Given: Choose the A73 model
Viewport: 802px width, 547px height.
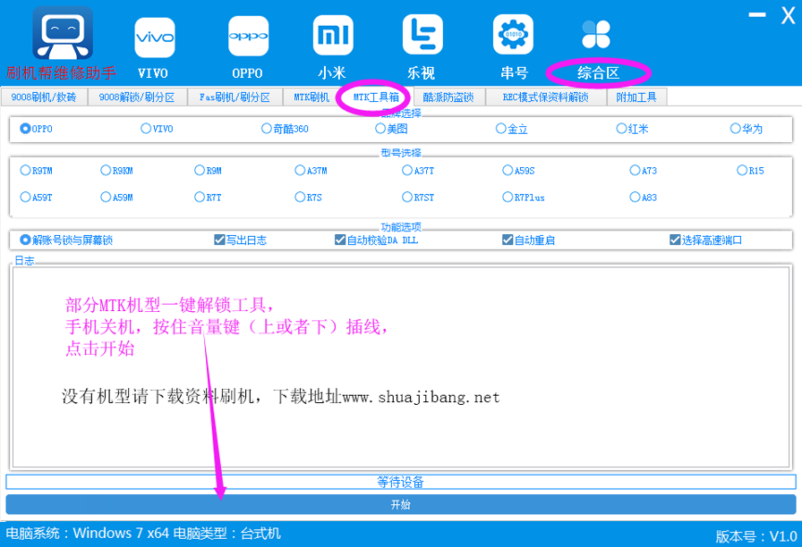Looking at the screenshot, I should coord(635,171).
